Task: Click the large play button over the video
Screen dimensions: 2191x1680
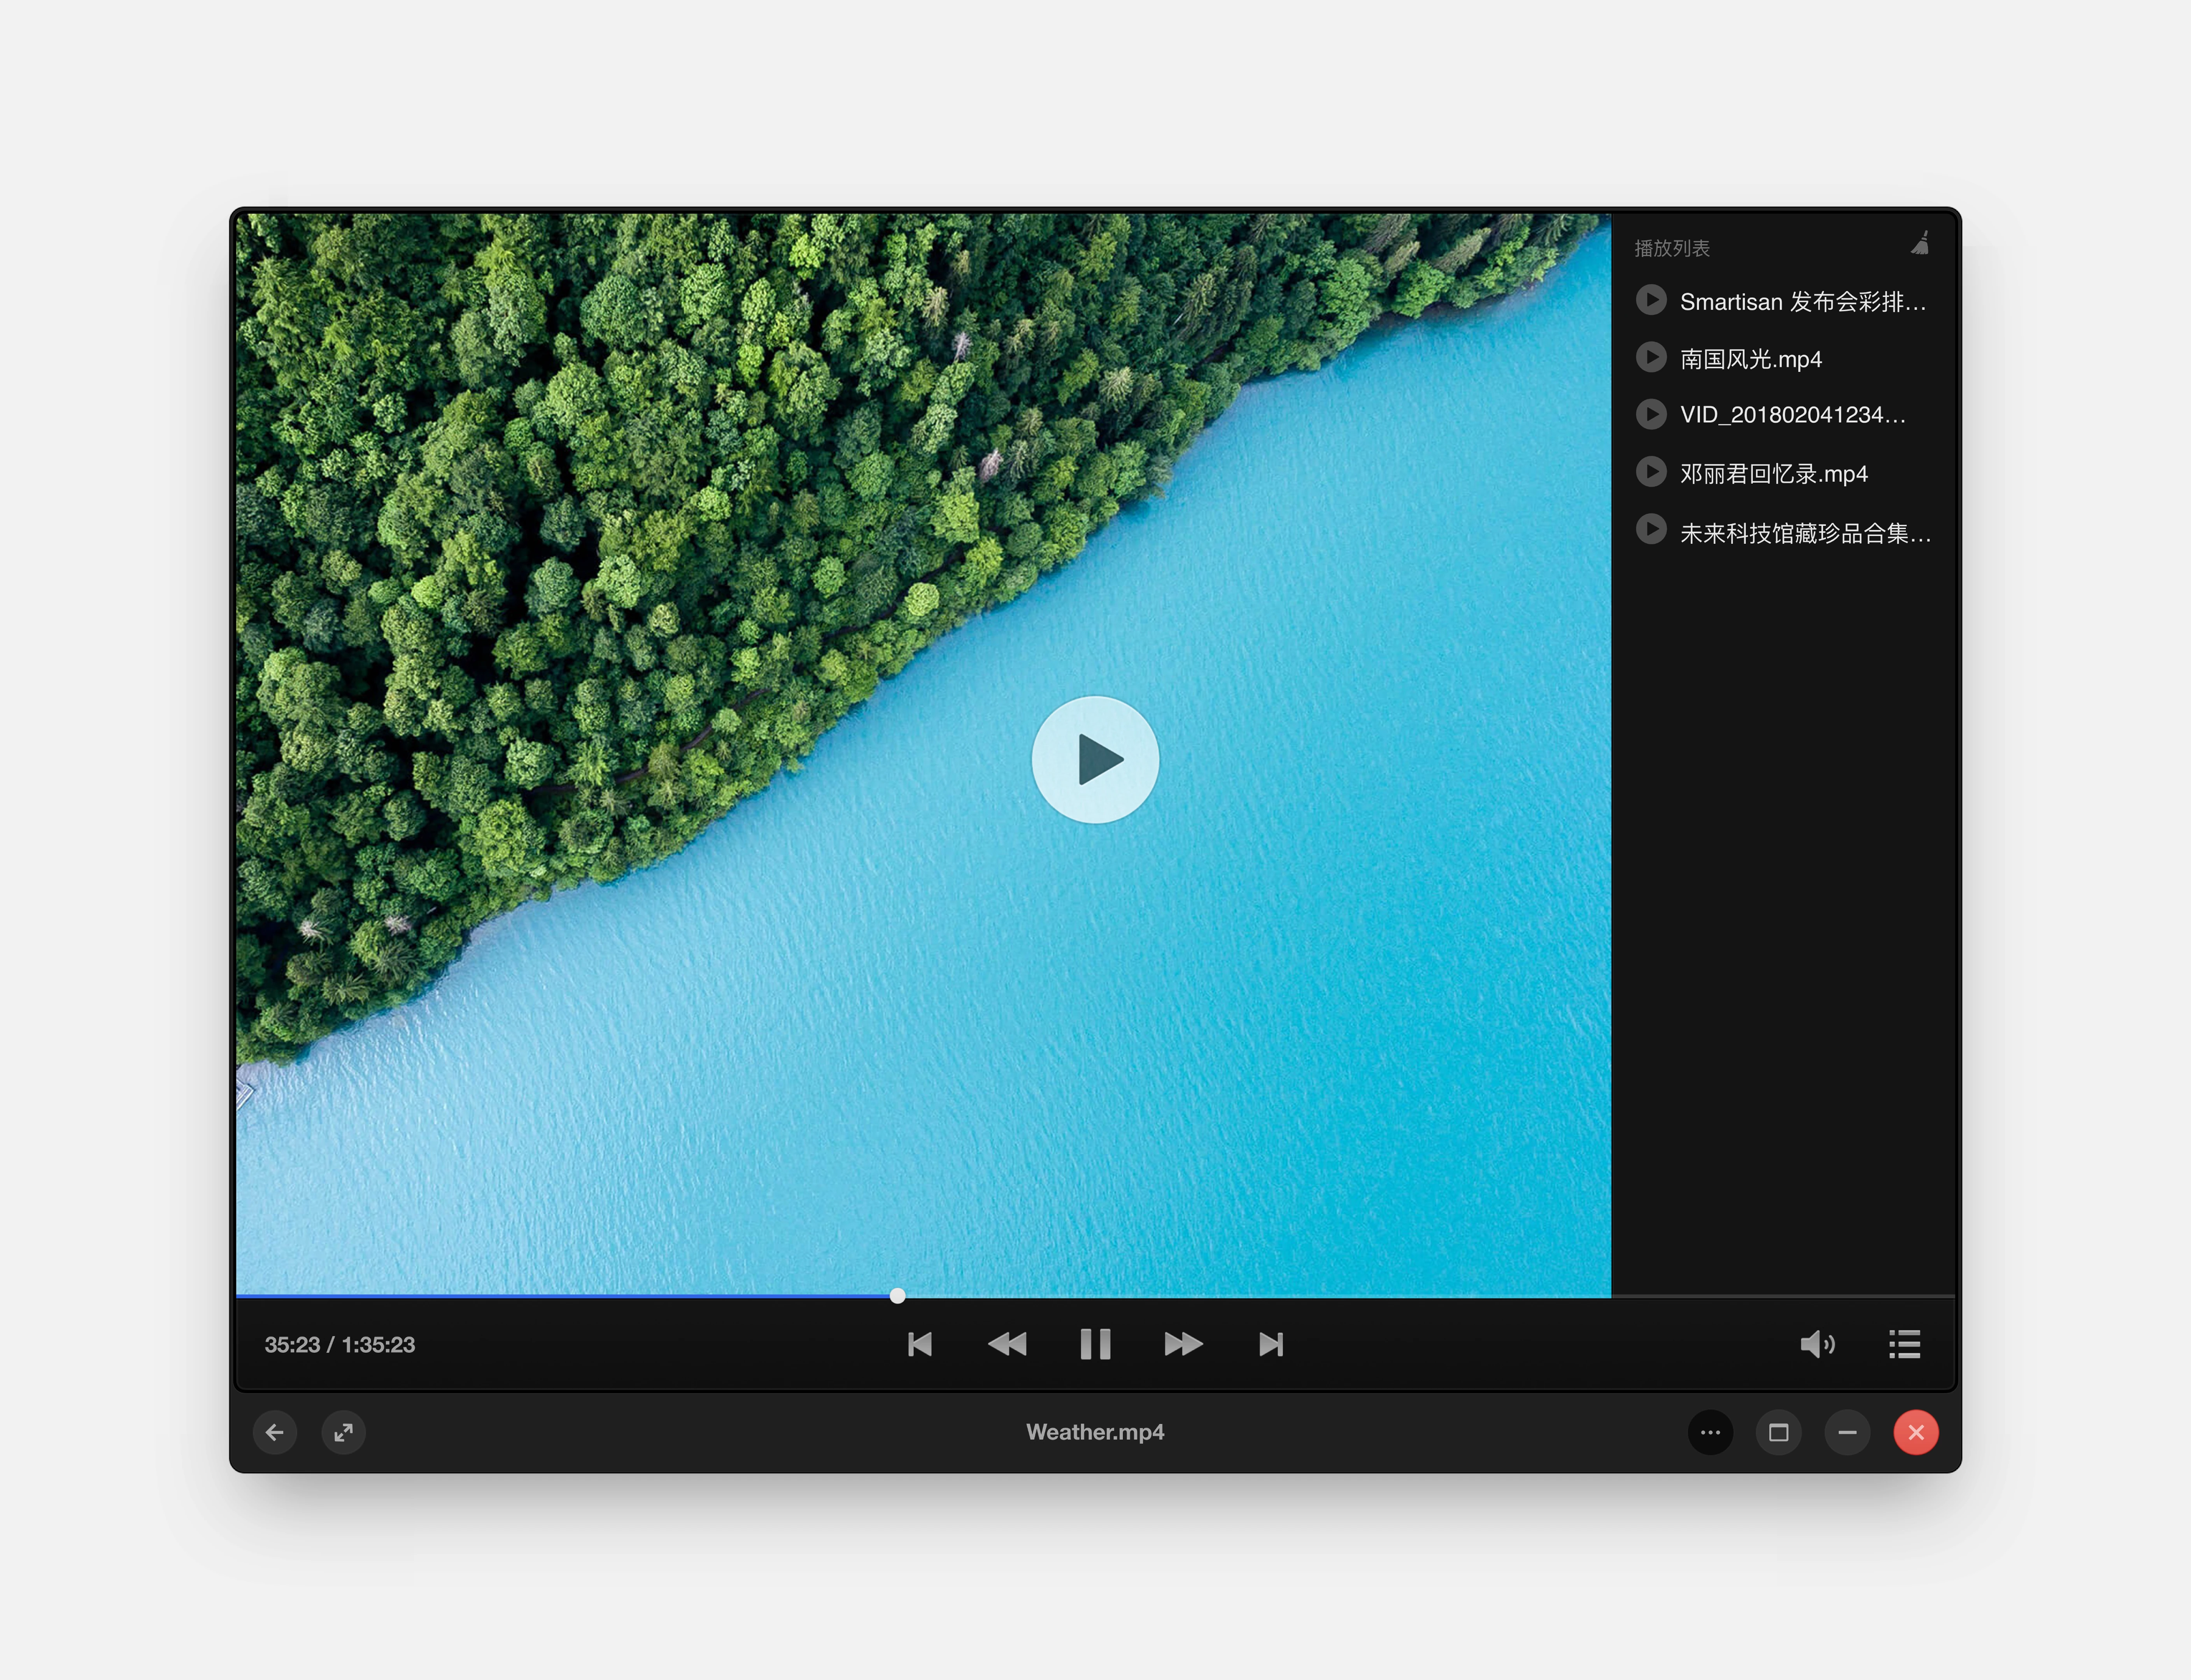Action: [1095, 760]
